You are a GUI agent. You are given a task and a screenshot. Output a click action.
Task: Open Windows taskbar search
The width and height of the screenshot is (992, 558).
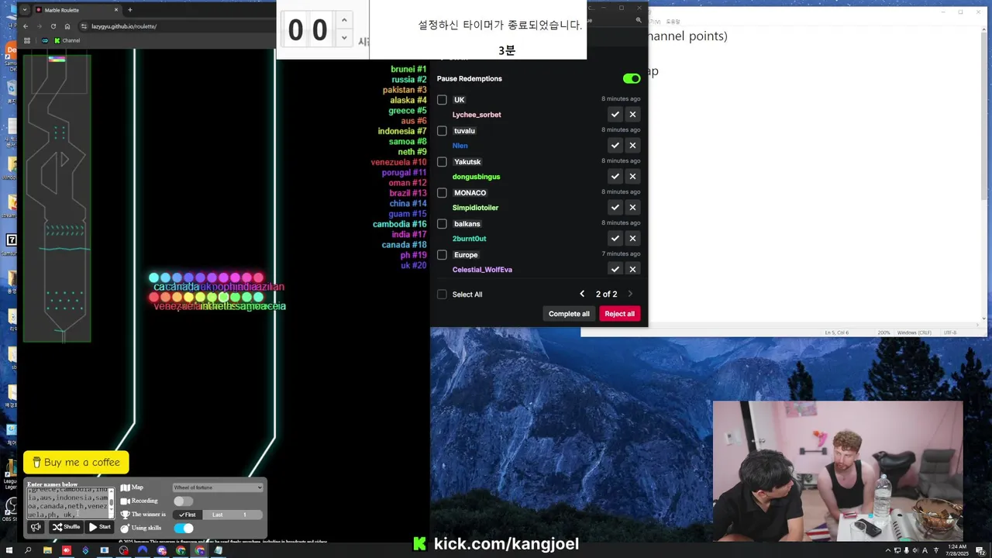pos(28,550)
